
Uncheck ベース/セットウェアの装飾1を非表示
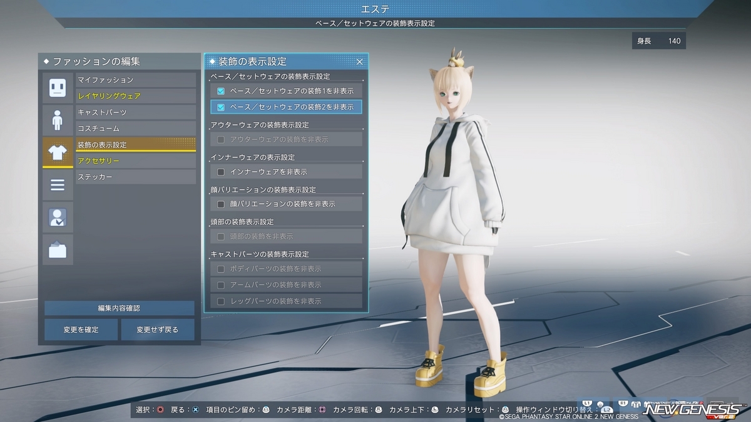221,91
